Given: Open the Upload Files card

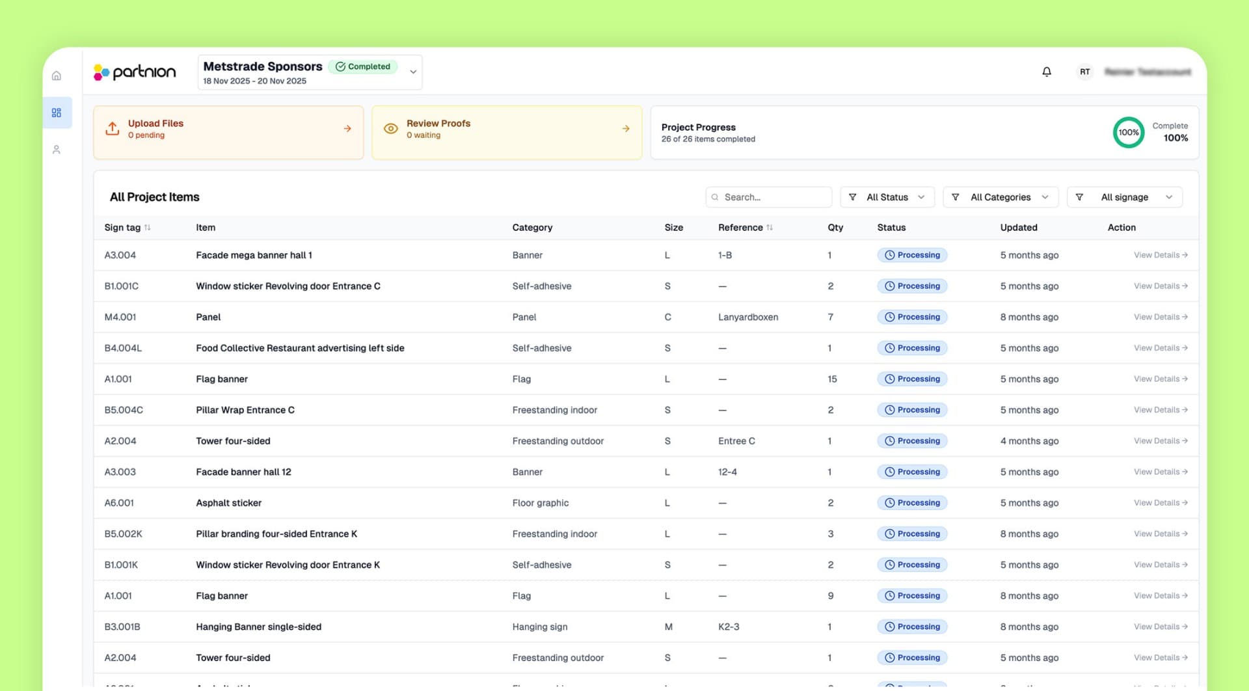Looking at the screenshot, I should (x=228, y=133).
